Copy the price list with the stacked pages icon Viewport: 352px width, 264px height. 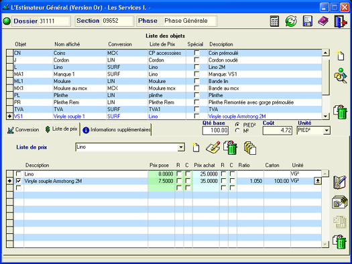pos(250,148)
